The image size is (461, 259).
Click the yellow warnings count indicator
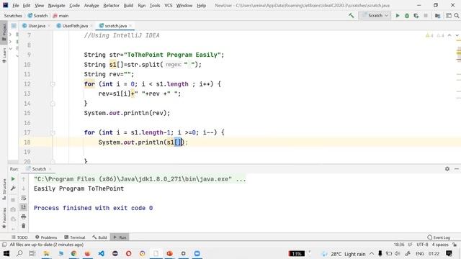pos(429,35)
